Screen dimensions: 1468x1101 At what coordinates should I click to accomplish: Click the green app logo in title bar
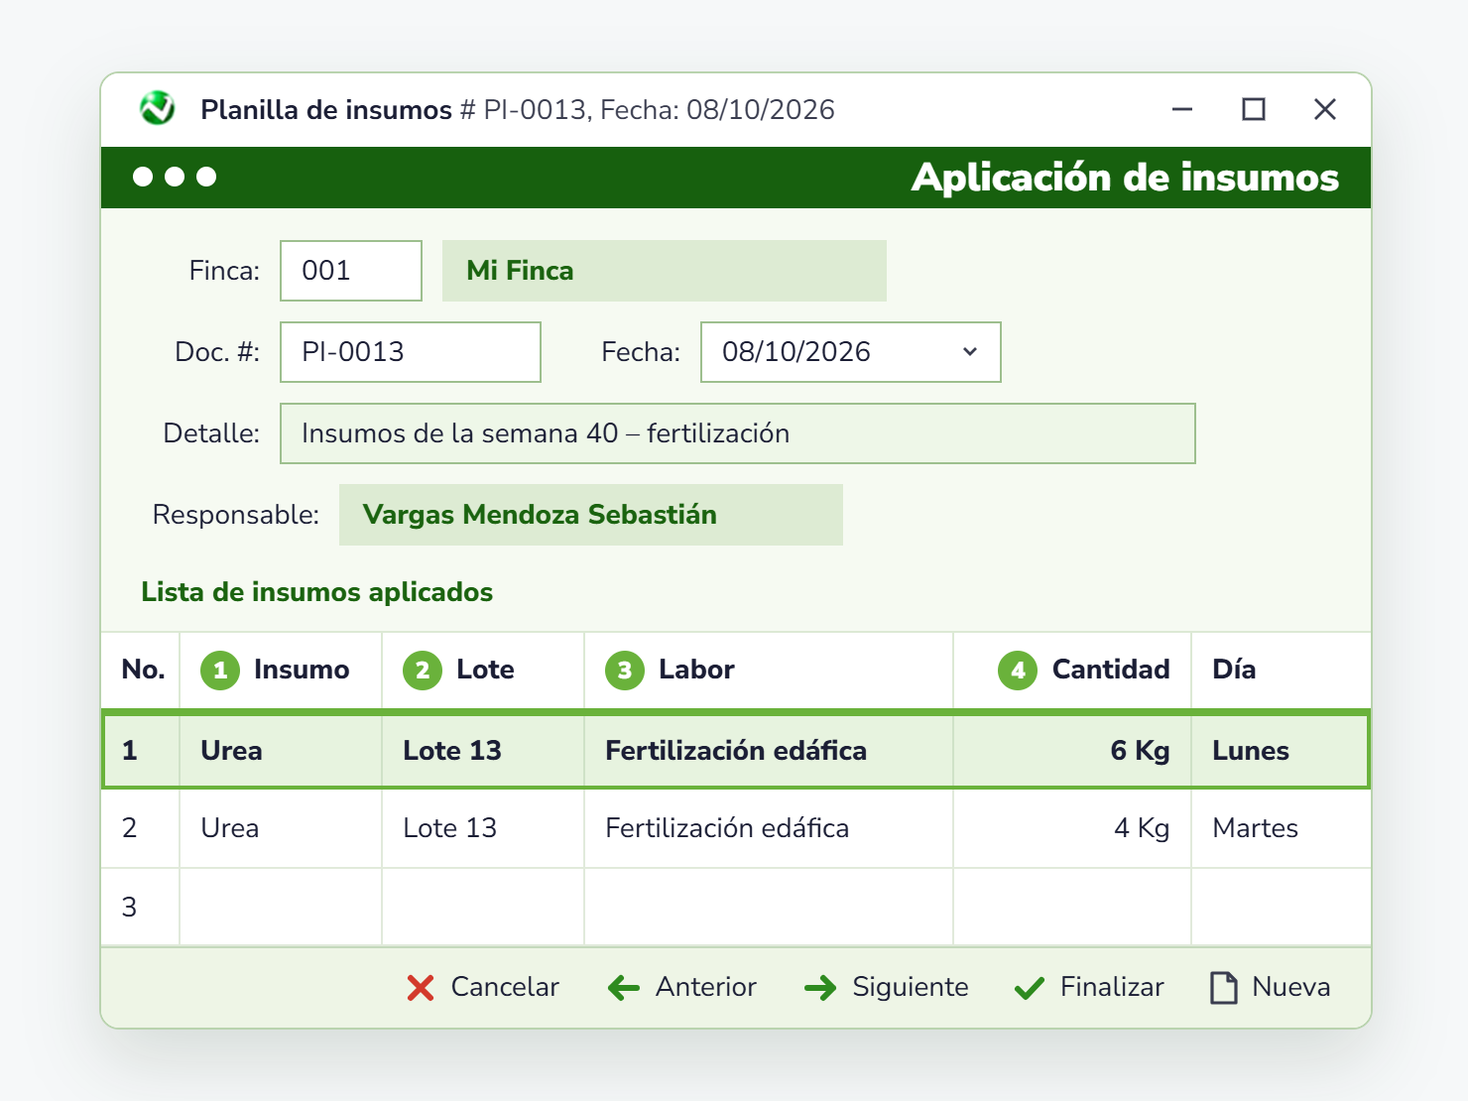click(157, 108)
